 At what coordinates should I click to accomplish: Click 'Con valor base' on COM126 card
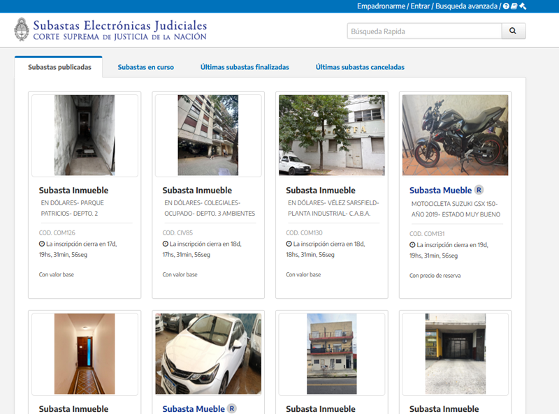pyautogui.click(x=57, y=274)
